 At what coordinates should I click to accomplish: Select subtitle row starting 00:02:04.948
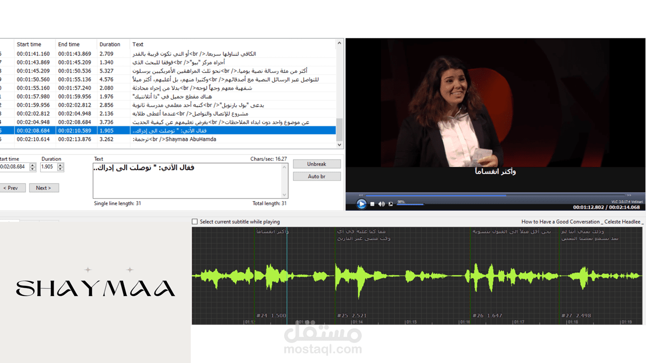[168, 123]
